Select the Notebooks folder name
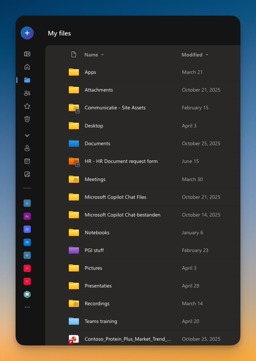The height and width of the screenshot is (361, 256). [x=97, y=232]
